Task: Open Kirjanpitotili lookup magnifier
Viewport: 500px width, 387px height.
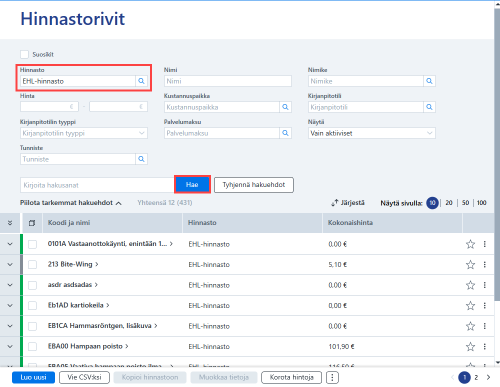Action: coord(429,107)
